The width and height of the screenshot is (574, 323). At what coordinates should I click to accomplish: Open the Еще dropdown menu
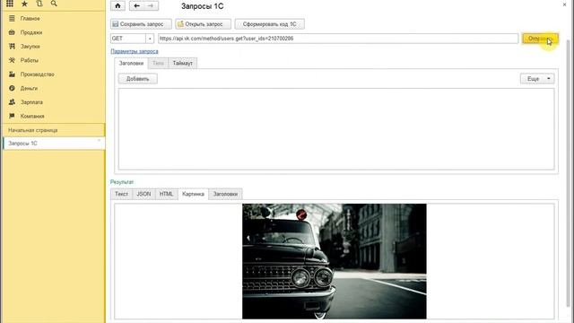537,79
